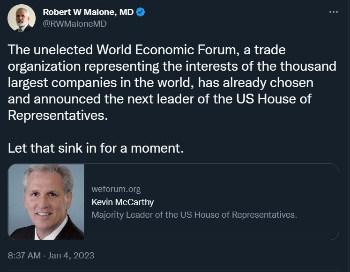Click the word 'Representatives.' ending the first paragraph
The image size is (350, 272).
(x=58, y=116)
